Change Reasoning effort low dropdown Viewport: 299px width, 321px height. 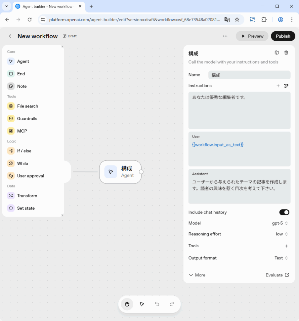coord(282,234)
